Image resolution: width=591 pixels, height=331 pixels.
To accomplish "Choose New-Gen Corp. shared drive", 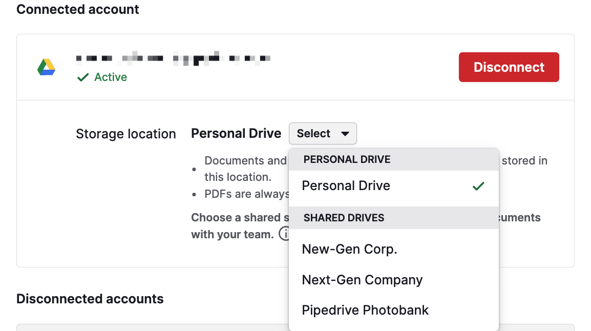I will 350,249.
